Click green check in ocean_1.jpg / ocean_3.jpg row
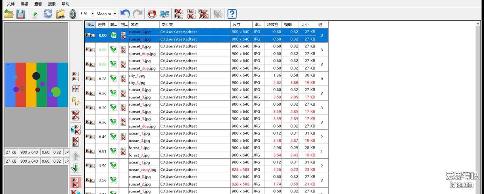 [x=113, y=137]
